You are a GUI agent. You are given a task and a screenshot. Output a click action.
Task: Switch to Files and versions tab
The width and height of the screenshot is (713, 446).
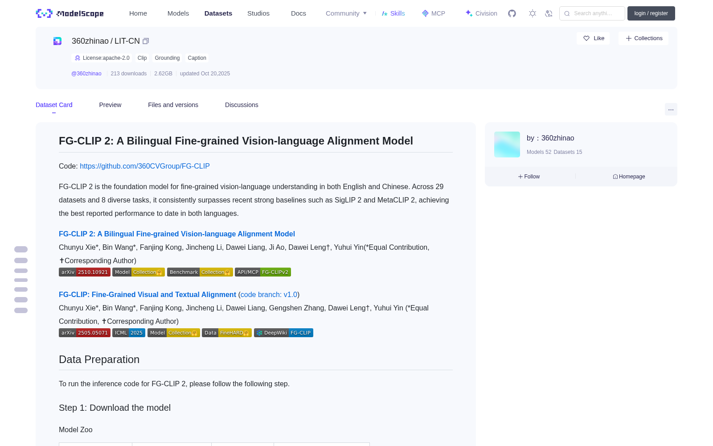click(173, 105)
